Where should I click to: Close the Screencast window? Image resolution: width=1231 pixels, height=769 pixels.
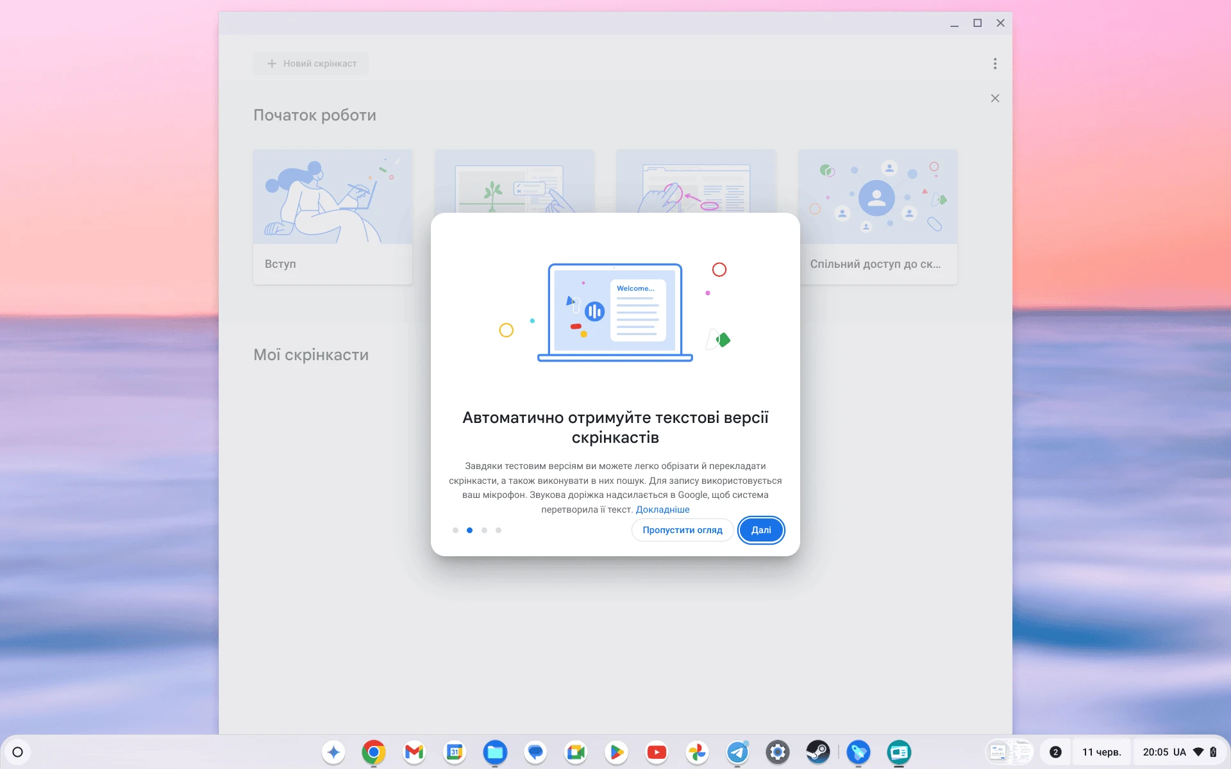pyautogui.click(x=1000, y=23)
